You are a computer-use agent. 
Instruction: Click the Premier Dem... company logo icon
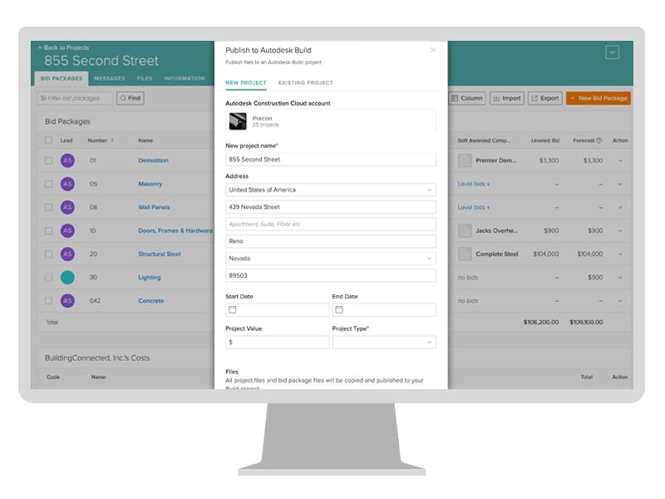[465, 161]
